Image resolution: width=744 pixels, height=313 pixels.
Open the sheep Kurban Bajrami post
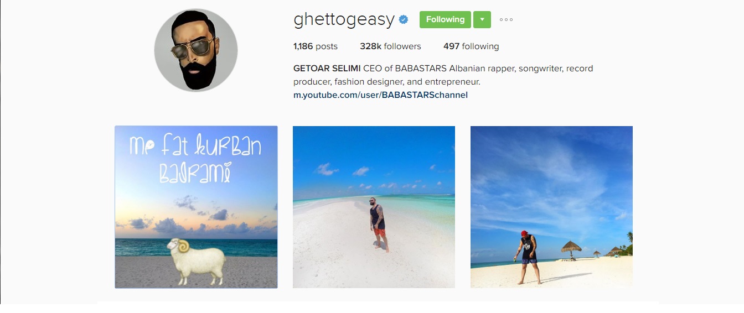coord(196,207)
